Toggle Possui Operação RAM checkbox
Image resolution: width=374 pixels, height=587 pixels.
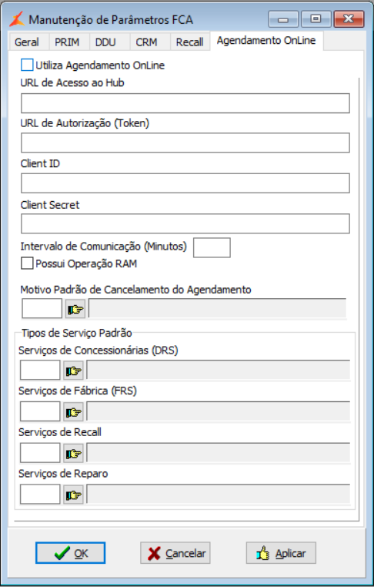(x=27, y=263)
